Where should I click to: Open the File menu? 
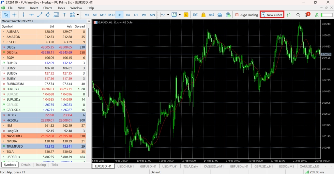[x=10, y=8]
